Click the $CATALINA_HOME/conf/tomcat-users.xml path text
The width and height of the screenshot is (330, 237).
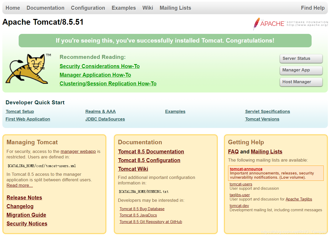pyautogui.click(x=42, y=166)
